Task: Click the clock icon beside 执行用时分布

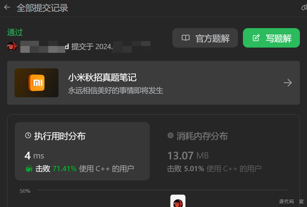Action: coord(28,135)
